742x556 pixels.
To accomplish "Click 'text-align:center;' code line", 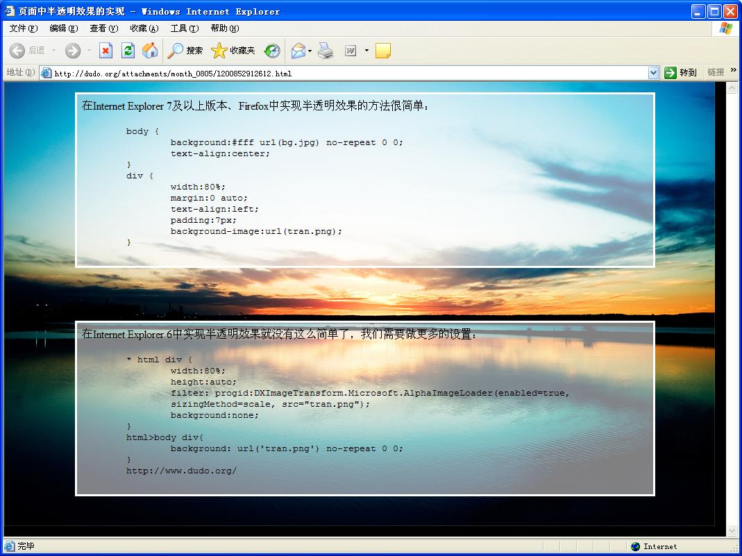I will coord(220,154).
